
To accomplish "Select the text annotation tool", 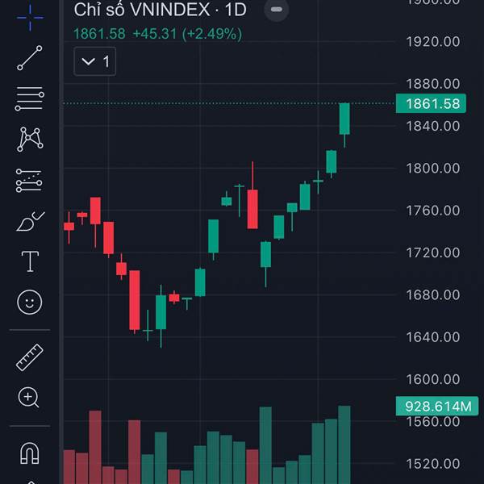I will coord(30,261).
